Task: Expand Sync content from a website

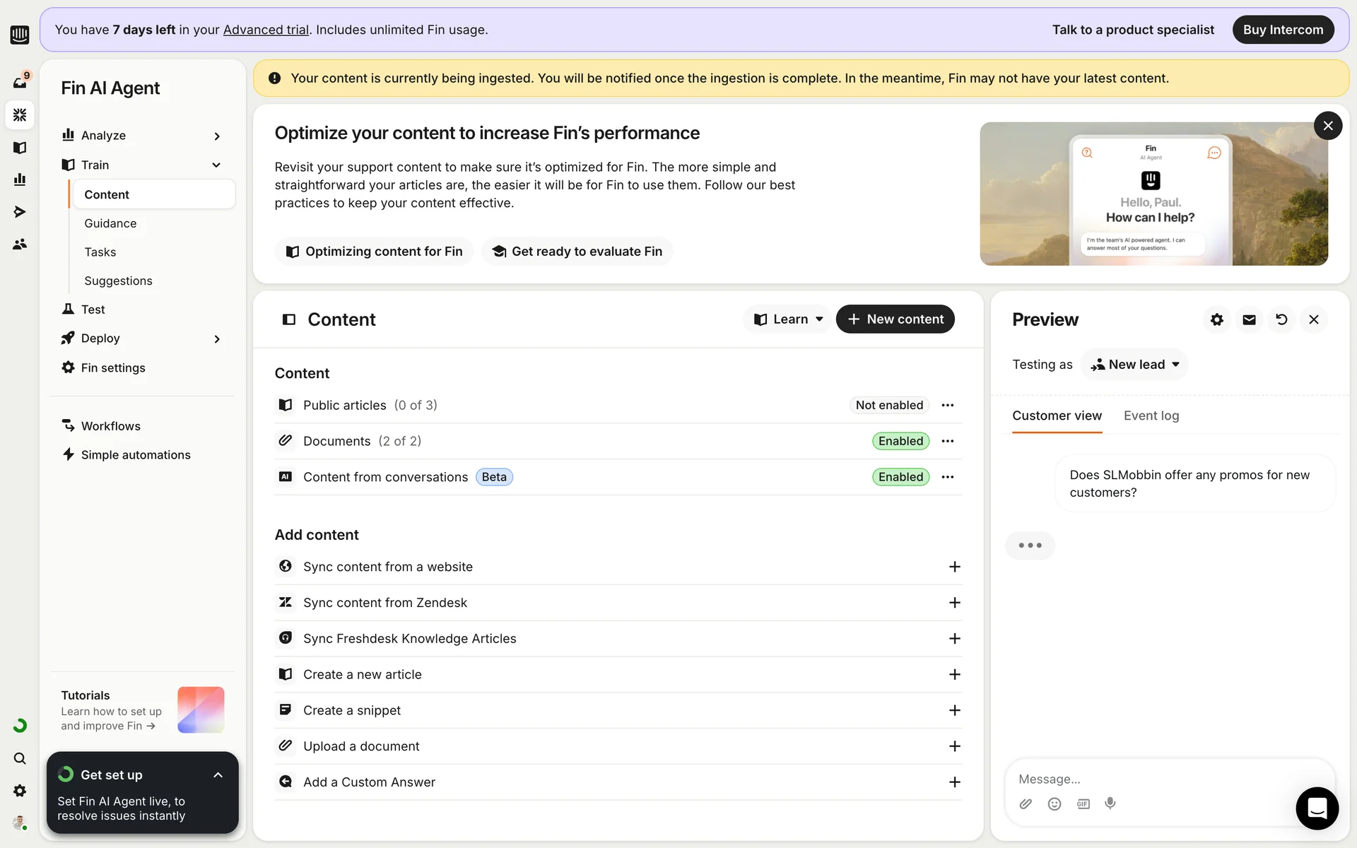Action: pos(954,567)
